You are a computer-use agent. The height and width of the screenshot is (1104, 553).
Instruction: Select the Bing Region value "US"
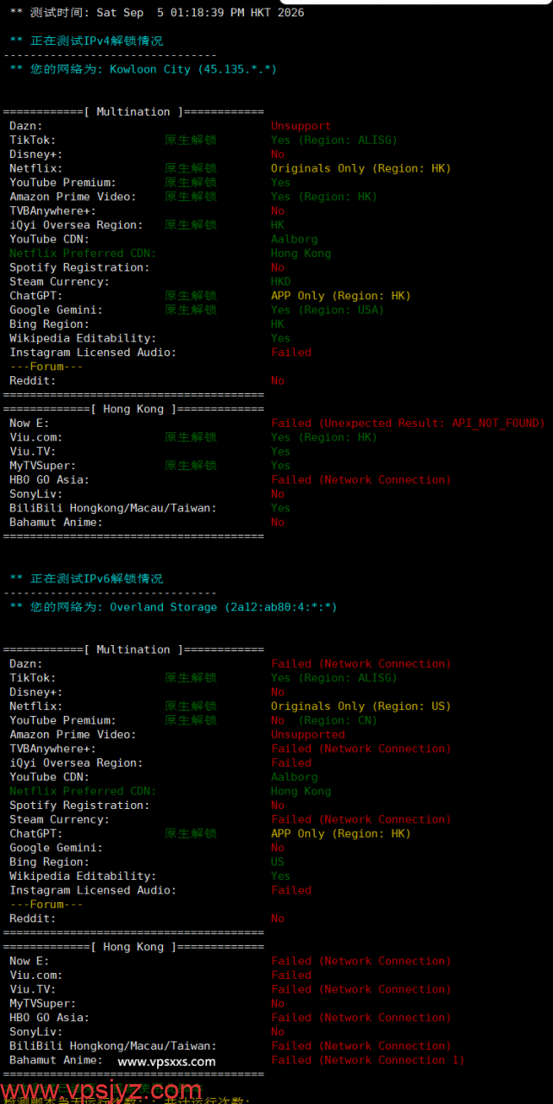(278, 862)
